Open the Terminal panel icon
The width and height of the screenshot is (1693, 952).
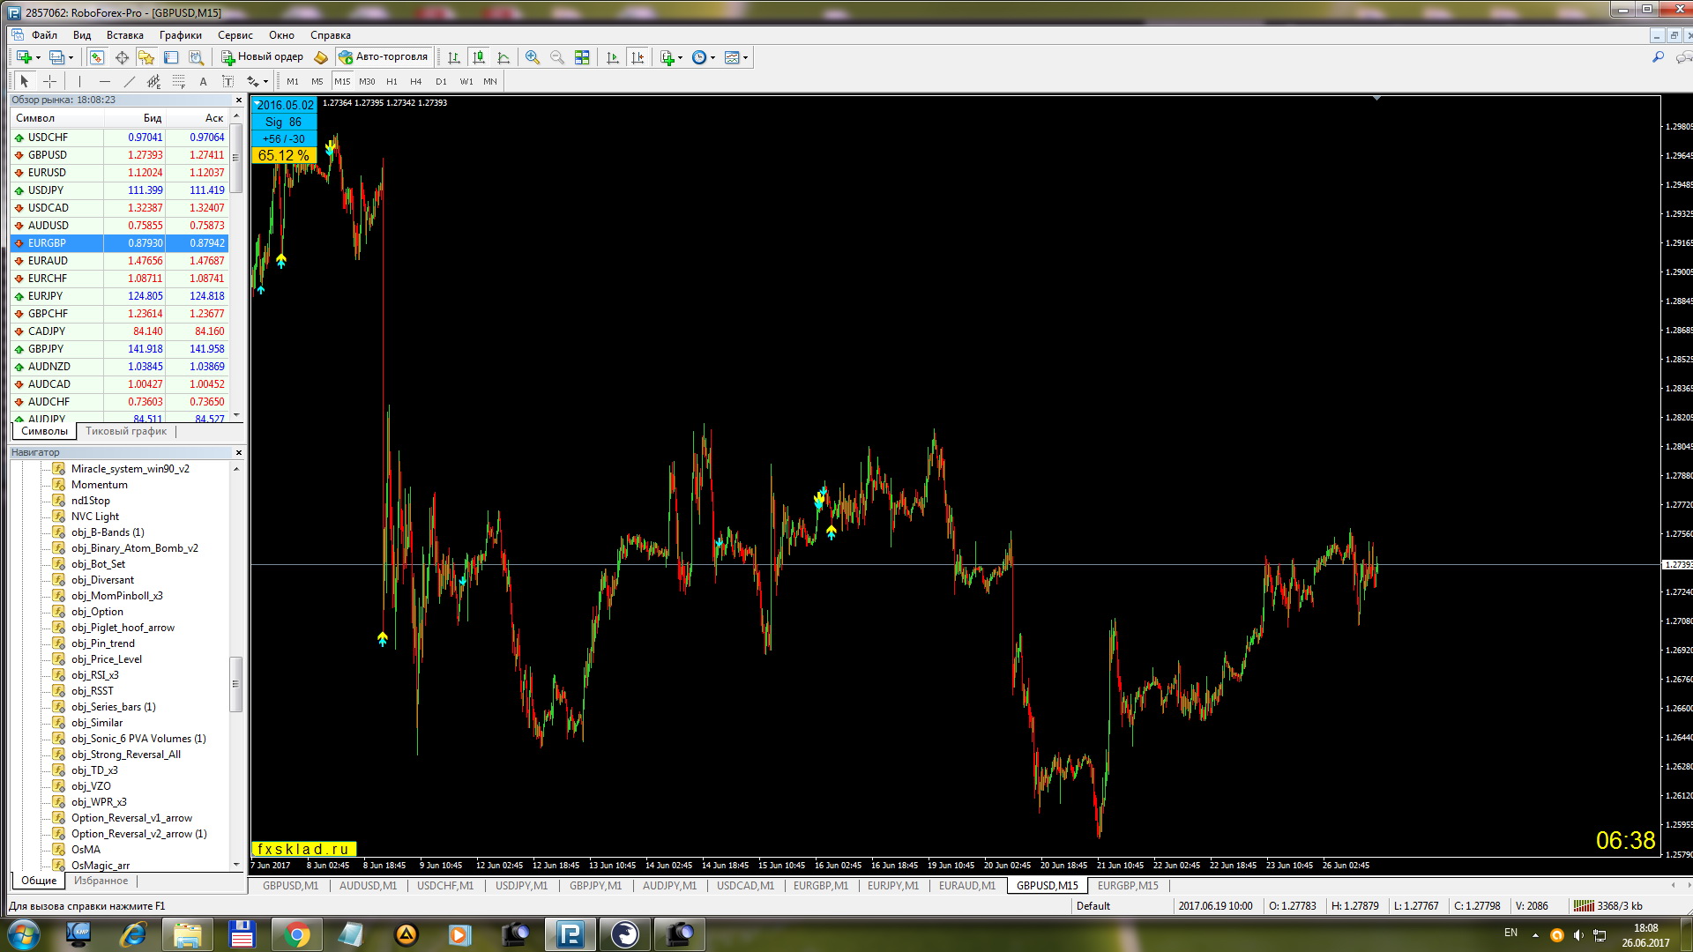click(x=171, y=57)
